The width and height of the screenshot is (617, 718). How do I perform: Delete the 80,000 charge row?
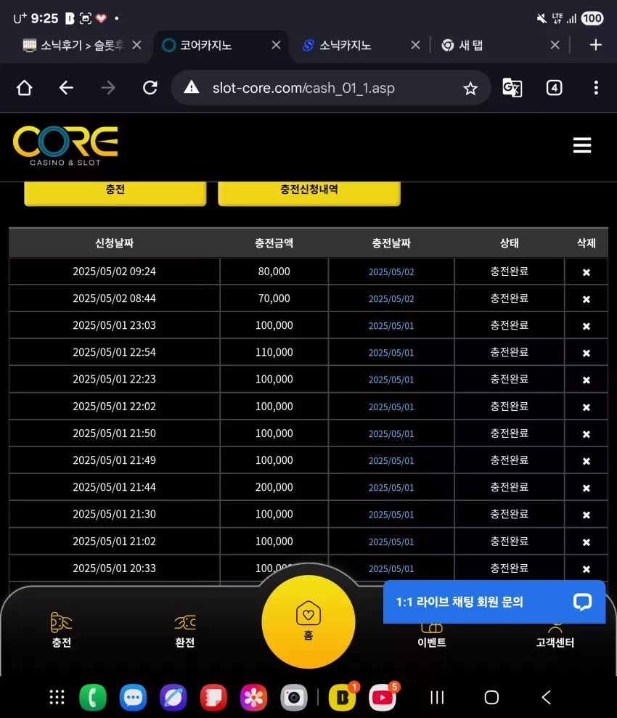pyautogui.click(x=586, y=272)
